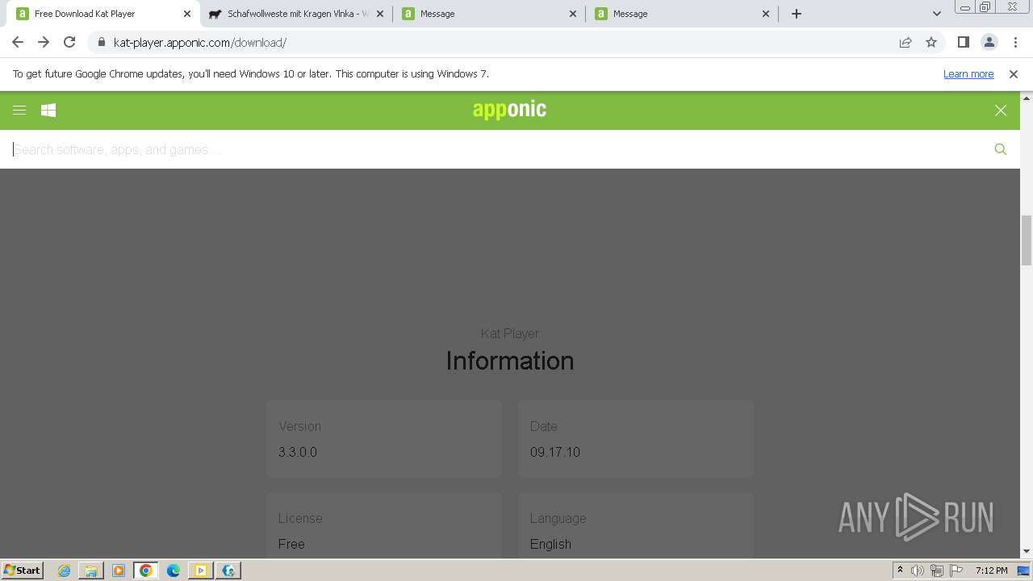Reload the current page

click(x=69, y=43)
